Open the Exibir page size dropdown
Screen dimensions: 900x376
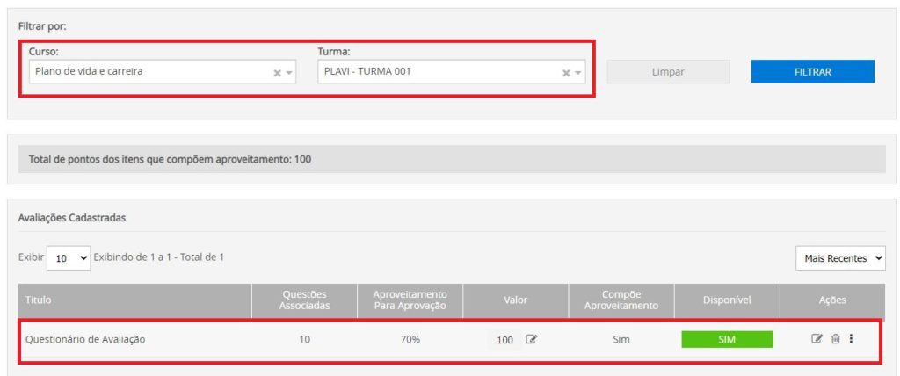point(68,257)
